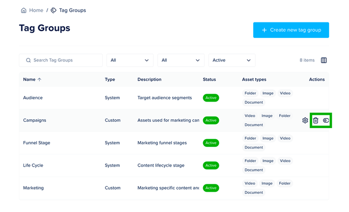Click 'Marketing specific content' description
The image size is (349, 212).
168,188
